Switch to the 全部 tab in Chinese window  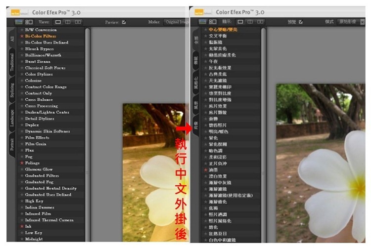tap(196, 39)
